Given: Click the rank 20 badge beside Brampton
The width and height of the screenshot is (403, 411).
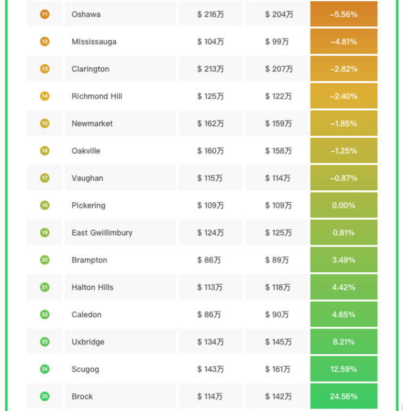Looking at the screenshot, I should [x=45, y=260].
